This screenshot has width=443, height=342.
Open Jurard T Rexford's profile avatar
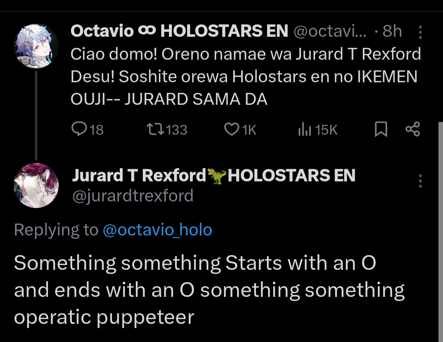click(36, 185)
